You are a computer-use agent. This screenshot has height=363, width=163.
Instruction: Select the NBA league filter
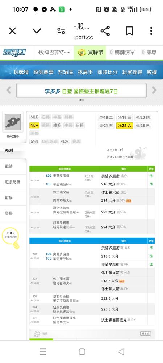point(34,125)
